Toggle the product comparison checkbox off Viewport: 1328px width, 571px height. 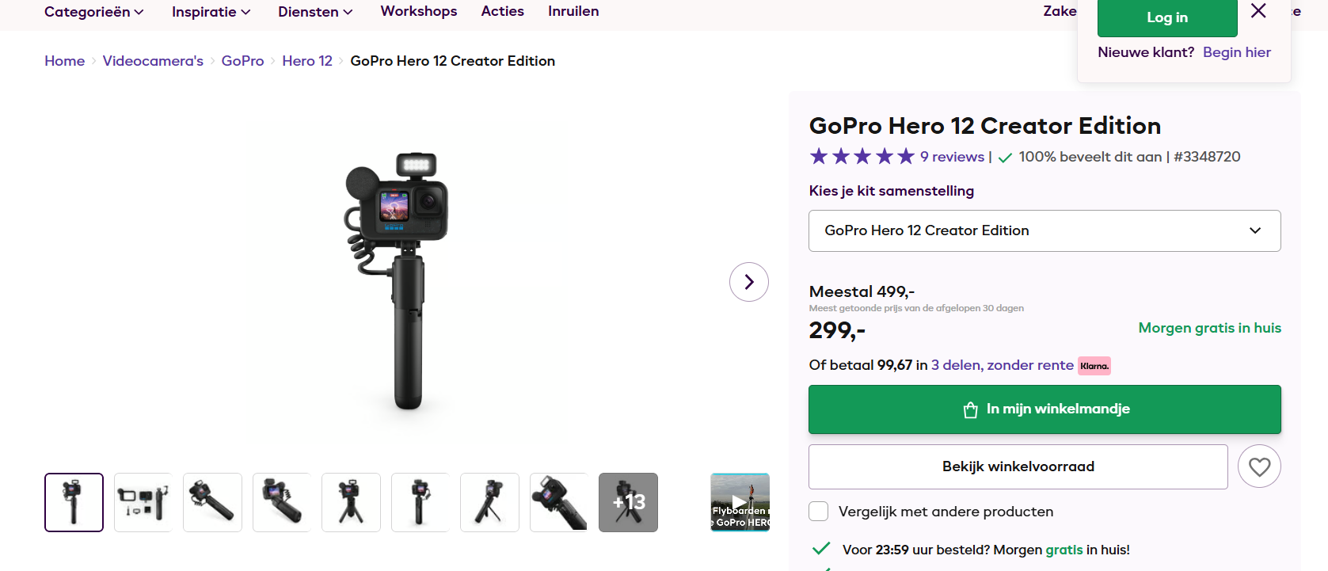[x=818, y=512]
